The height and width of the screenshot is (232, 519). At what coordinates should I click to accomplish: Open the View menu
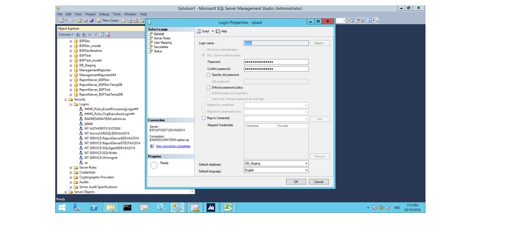[x=78, y=14]
